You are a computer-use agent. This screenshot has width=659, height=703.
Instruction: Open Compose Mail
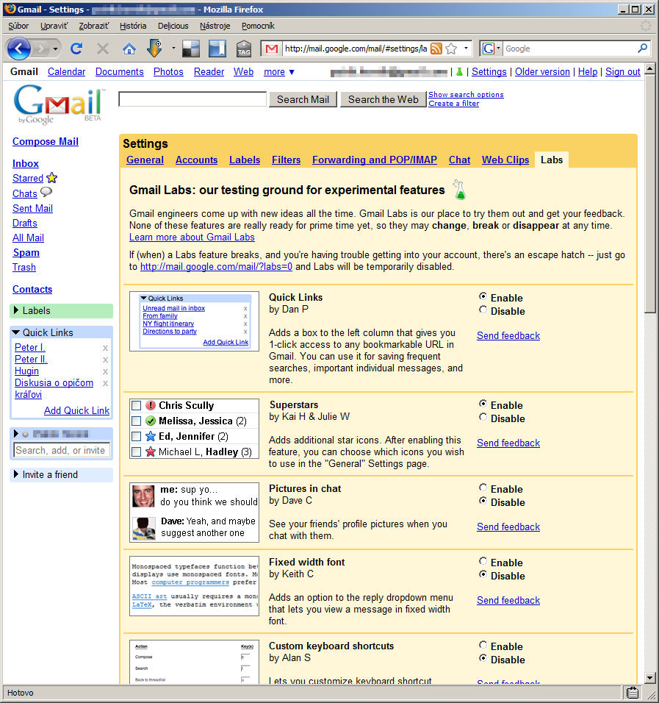click(x=46, y=142)
